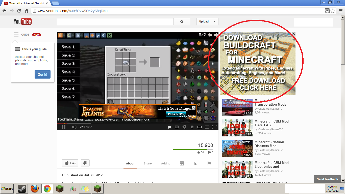The height and width of the screenshot is (194, 345).
Task: Toggle annotations with the speech bubble icon
Action: coord(169,127)
